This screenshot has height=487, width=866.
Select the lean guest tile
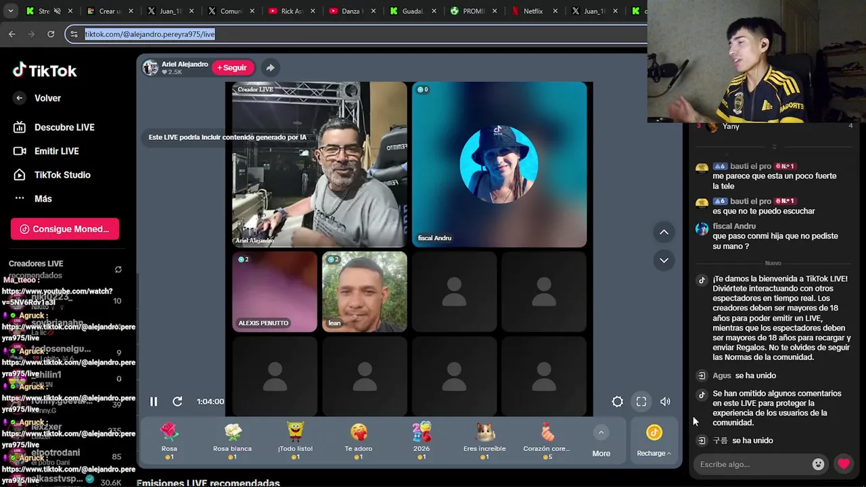[x=365, y=292]
